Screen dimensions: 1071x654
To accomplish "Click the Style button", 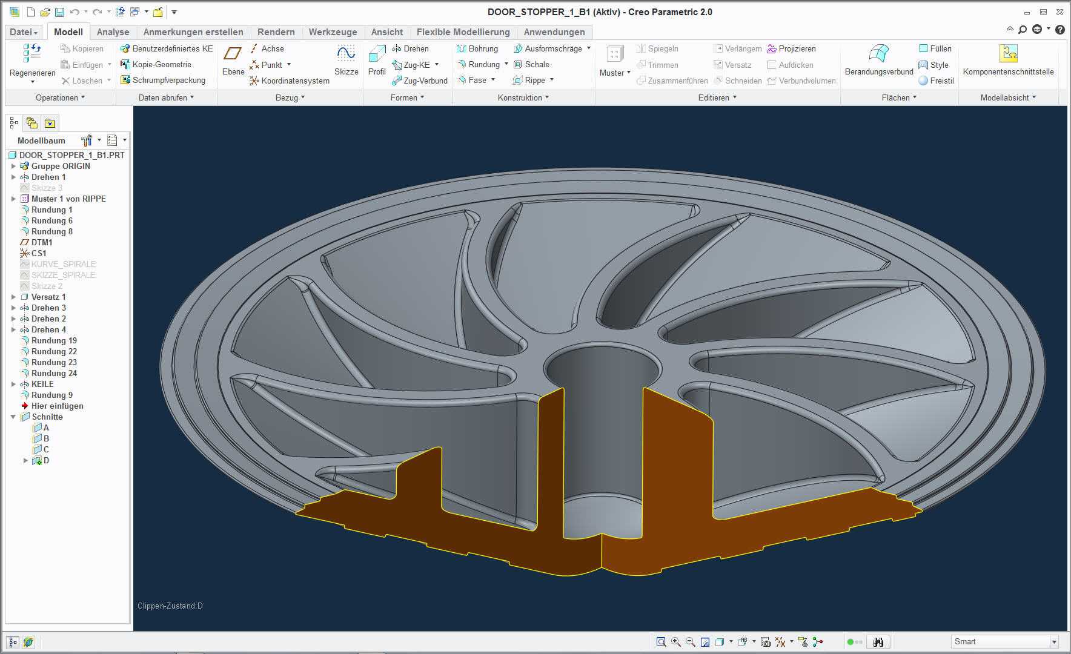I will [x=933, y=65].
